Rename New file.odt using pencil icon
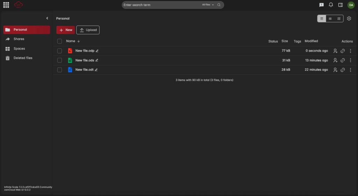 coord(96,70)
